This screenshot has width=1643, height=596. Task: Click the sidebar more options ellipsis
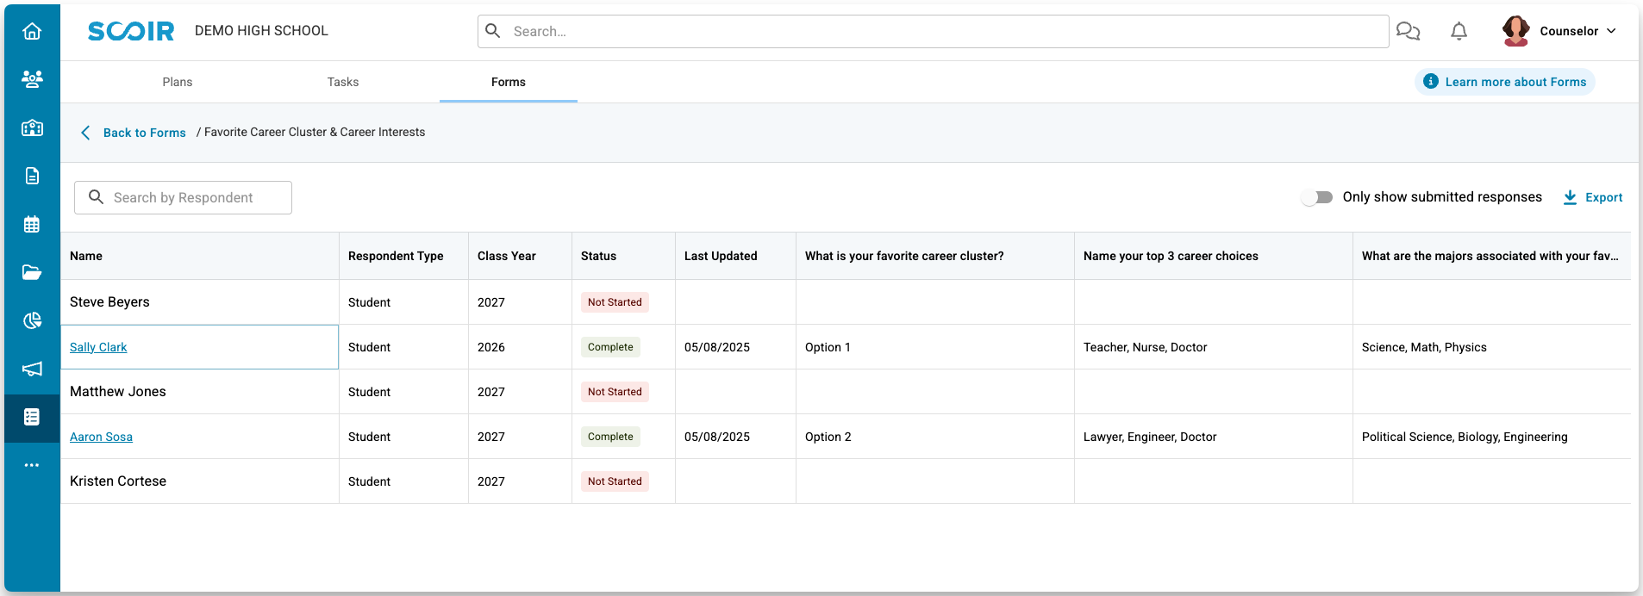point(32,465)
